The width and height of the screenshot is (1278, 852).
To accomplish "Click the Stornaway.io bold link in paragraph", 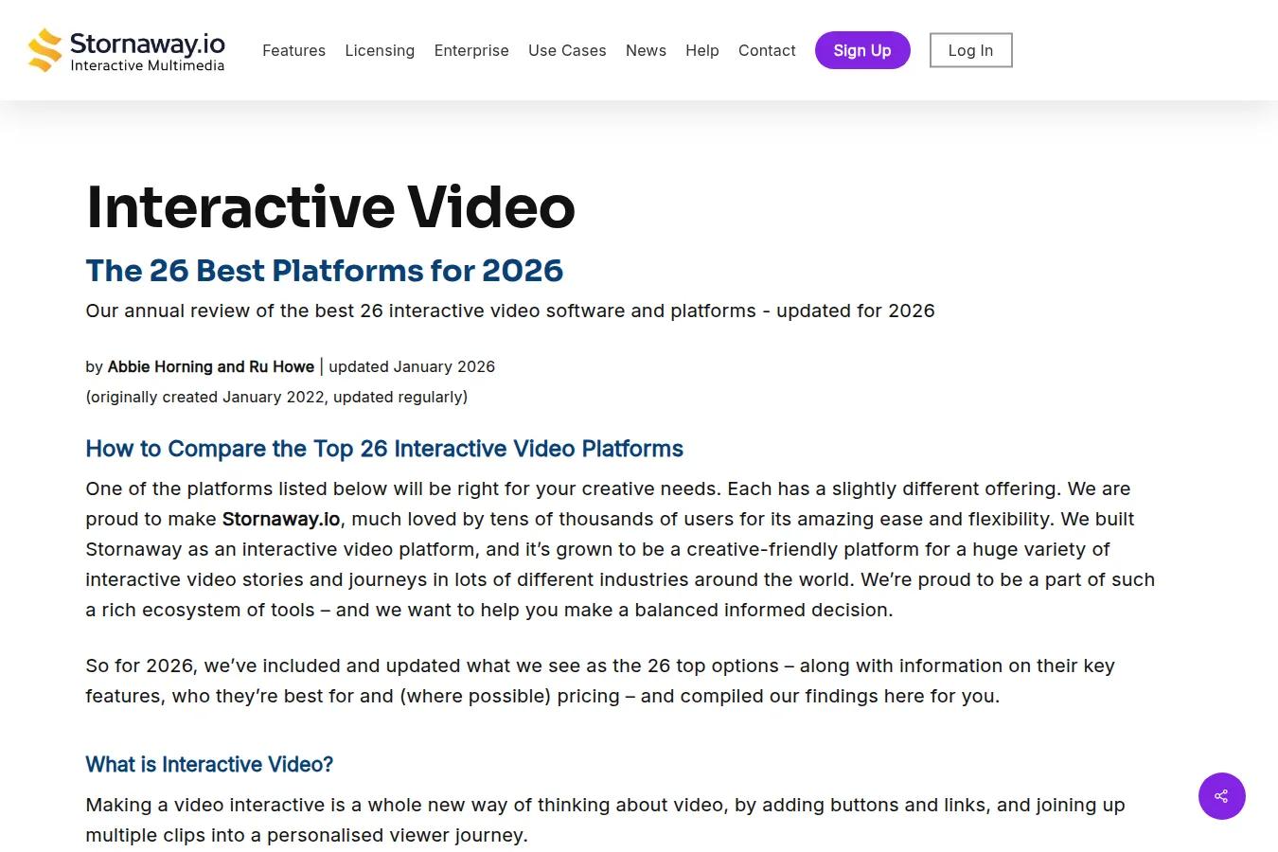I will 281,519.
